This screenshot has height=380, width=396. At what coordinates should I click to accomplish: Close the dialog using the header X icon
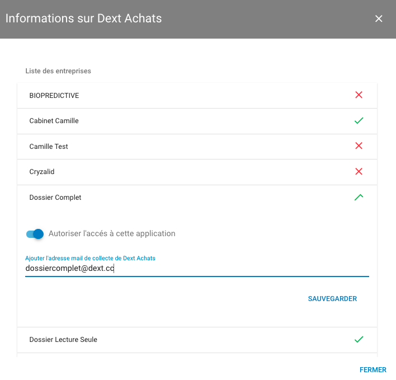[379, 18]
